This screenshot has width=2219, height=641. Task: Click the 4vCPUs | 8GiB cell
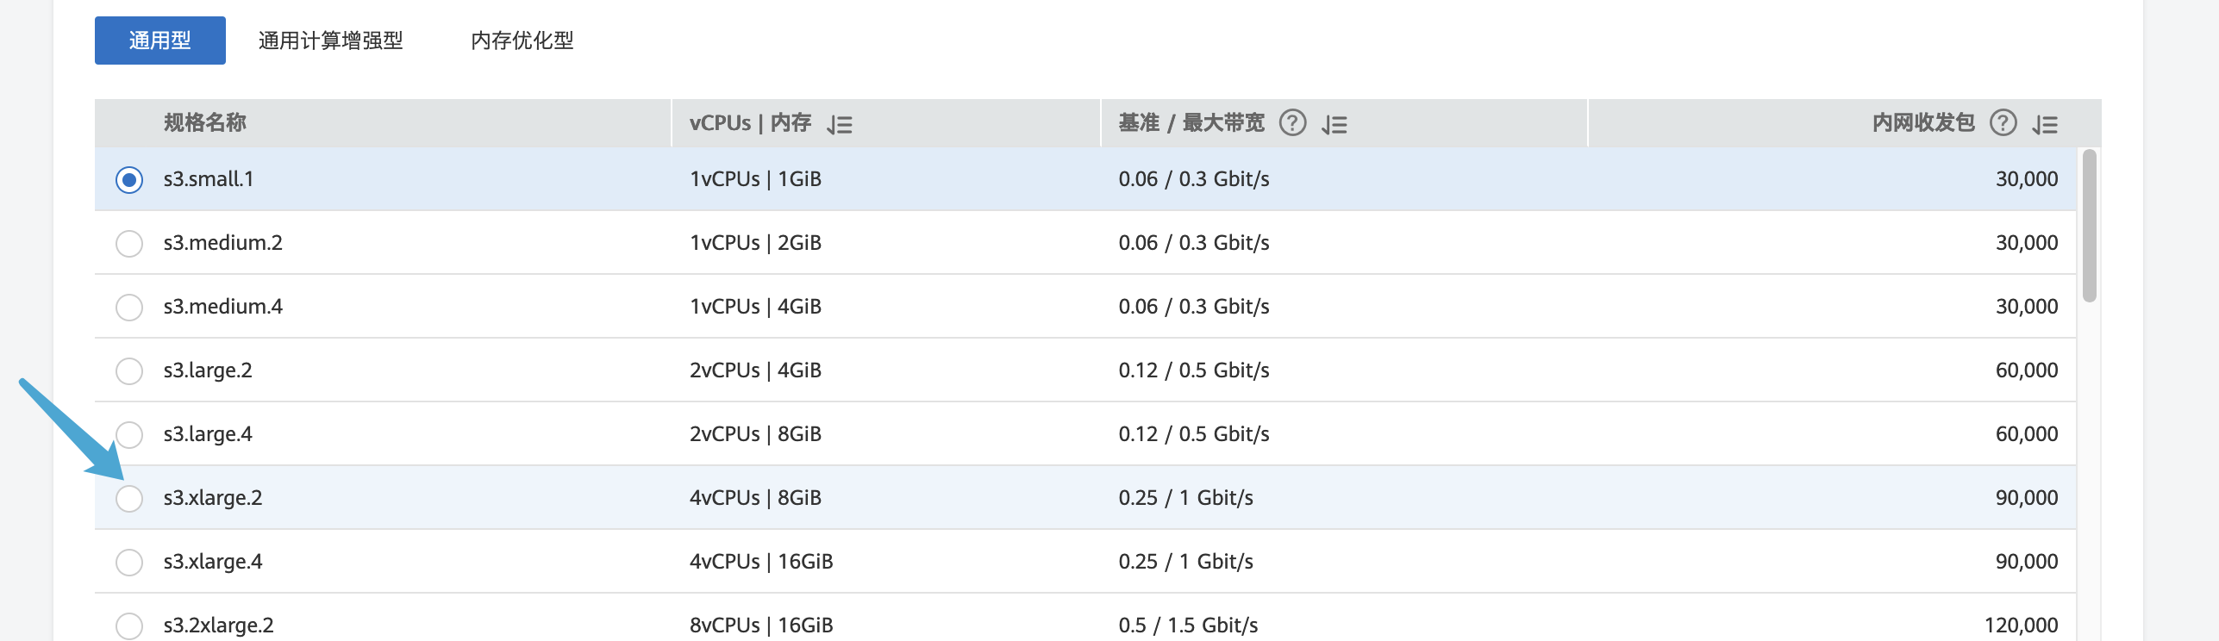pyautogui.click(x=756, y=498)
